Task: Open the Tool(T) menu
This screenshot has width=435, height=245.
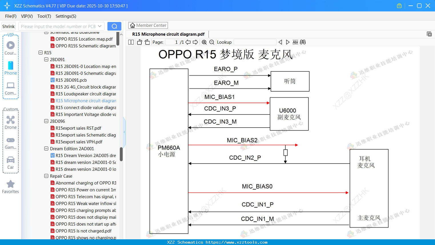Action: pyautogui.click(x=44, y=16)
